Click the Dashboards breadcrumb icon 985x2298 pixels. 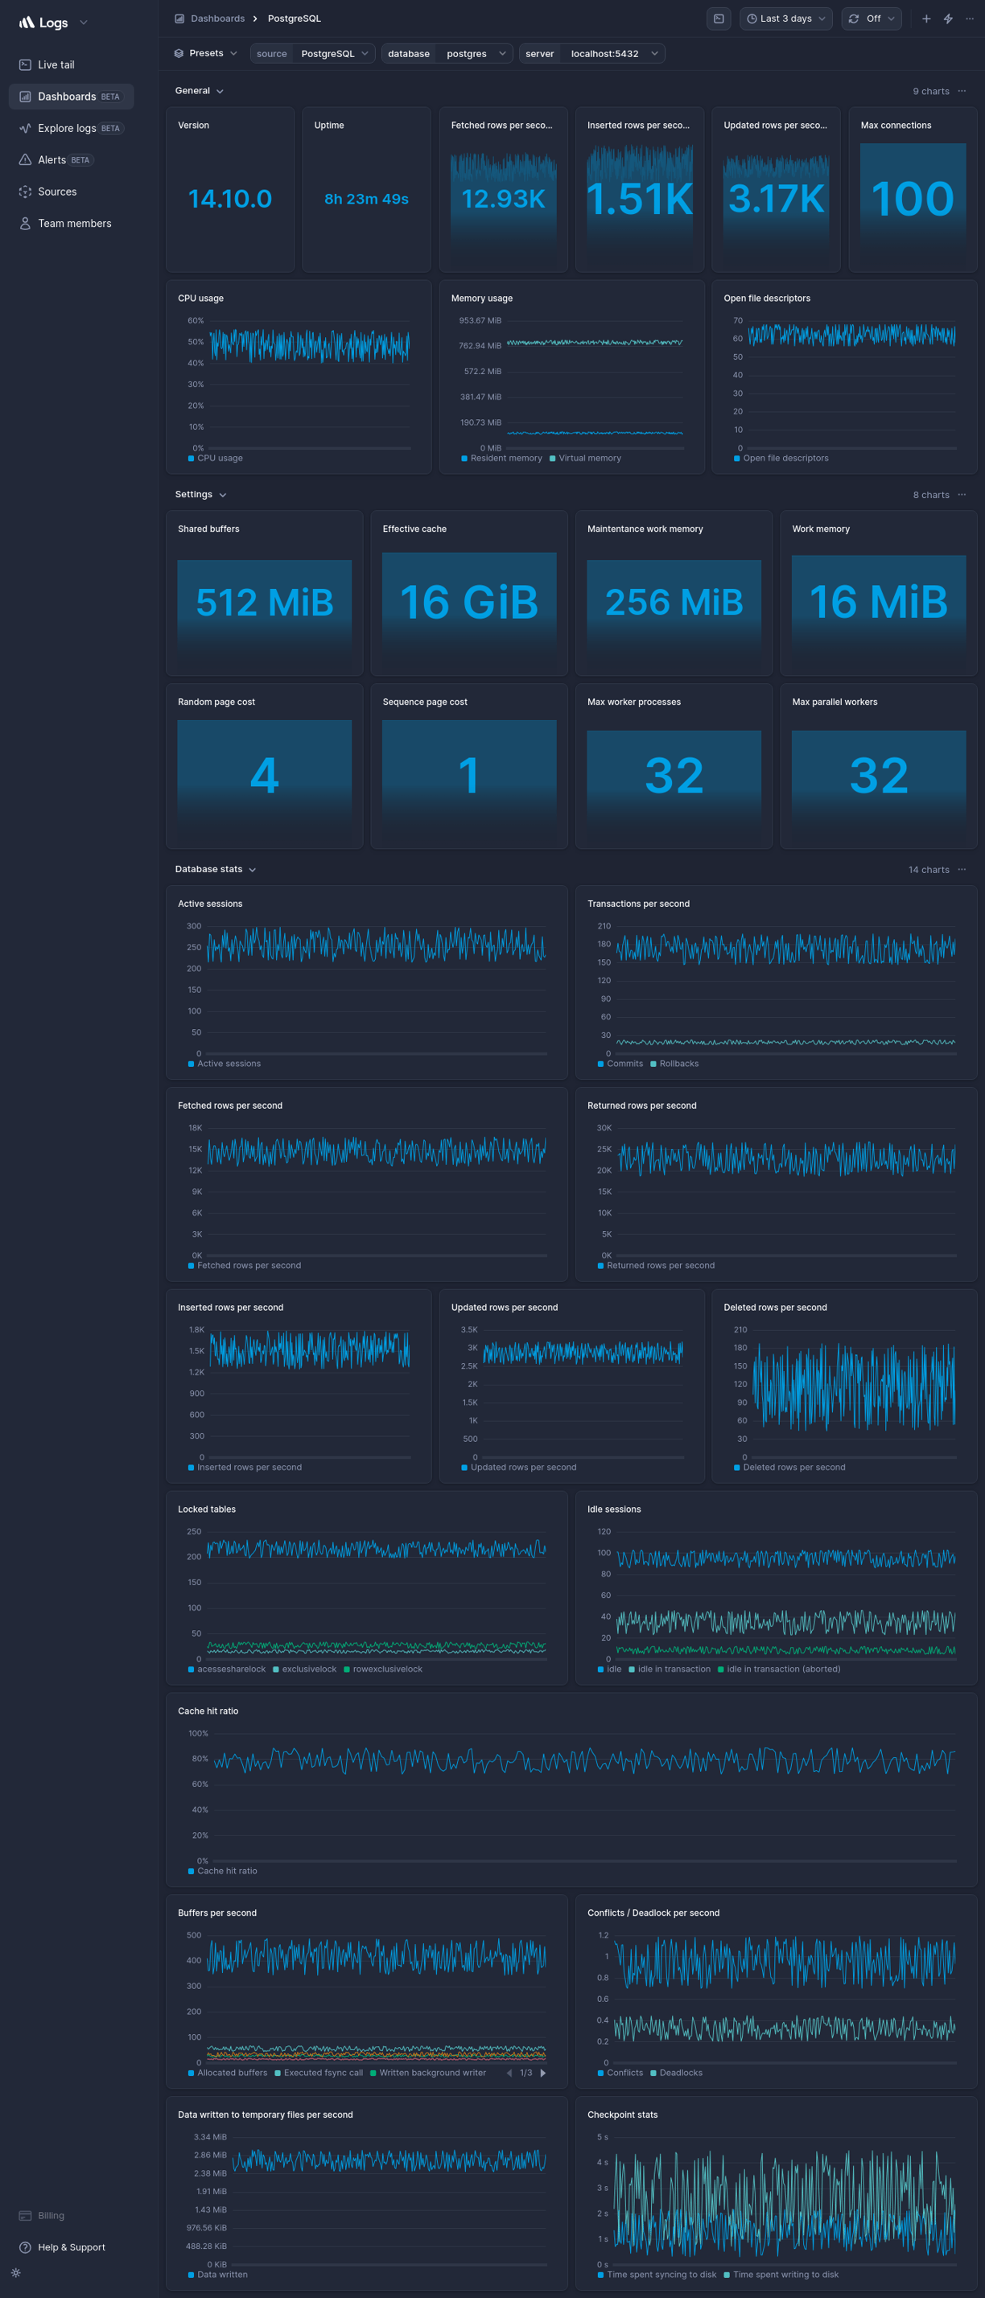[179, 19]
